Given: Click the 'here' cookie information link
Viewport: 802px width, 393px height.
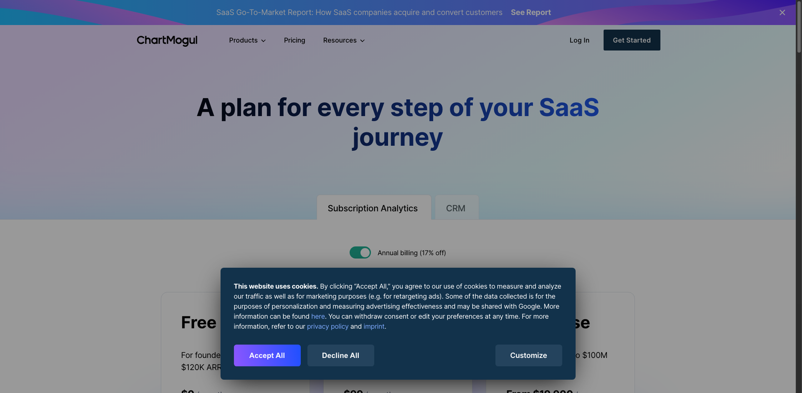Looking at the screenshot, I should [318, 316].
